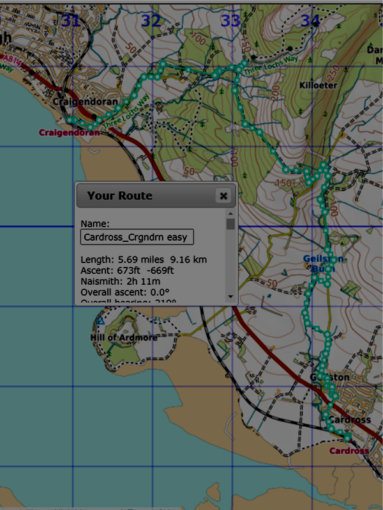
Task: Click grid number 34 at top
Action: tap(310, 21)
